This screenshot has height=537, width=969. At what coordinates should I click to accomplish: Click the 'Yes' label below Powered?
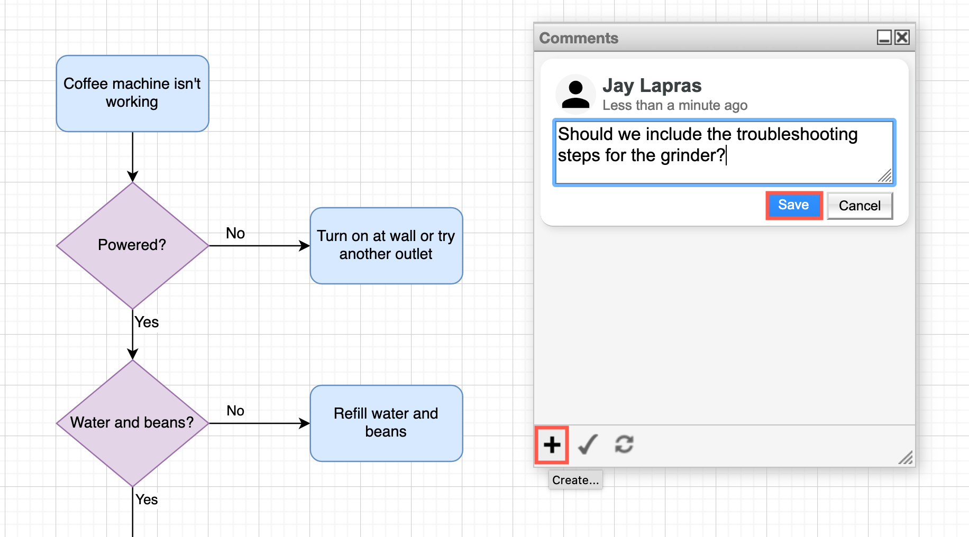(146, 322)
